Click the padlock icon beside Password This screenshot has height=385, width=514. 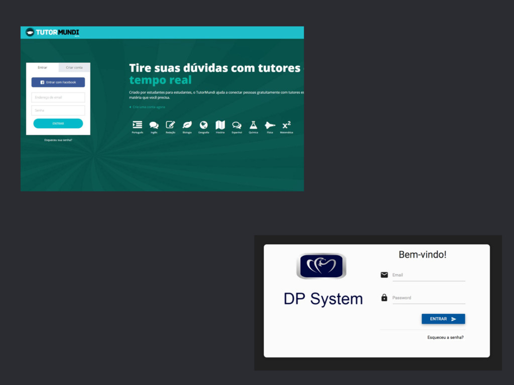[384, 297]
